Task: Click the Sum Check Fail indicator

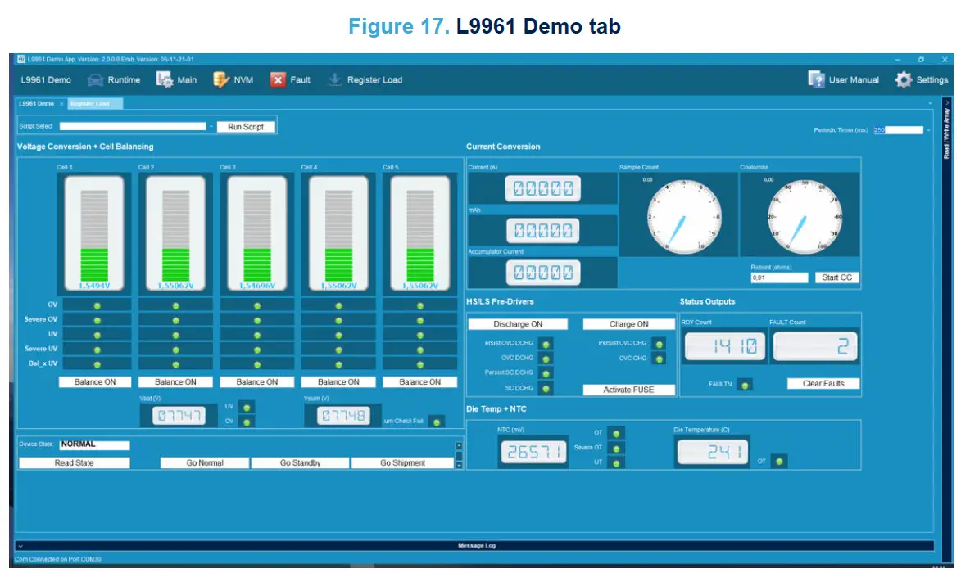Action: [x=437, y=422]
